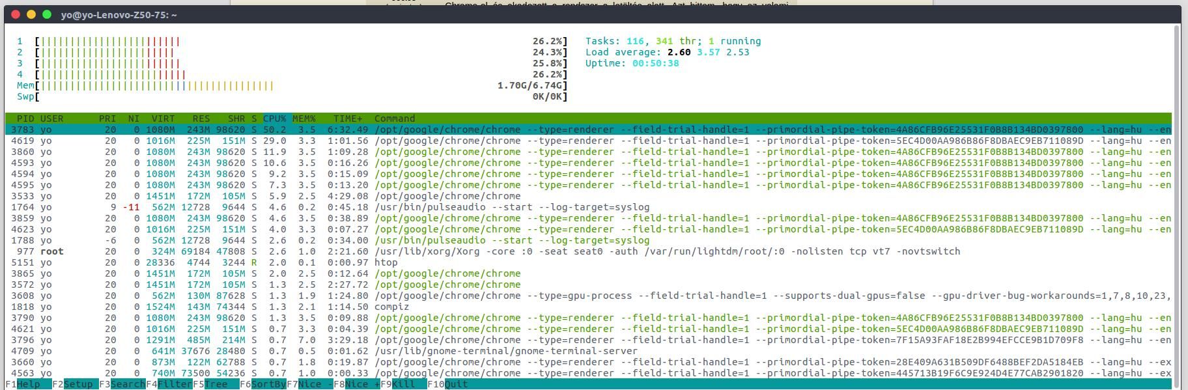Select pulseaudio process row PID 1764

pos(588,207)
